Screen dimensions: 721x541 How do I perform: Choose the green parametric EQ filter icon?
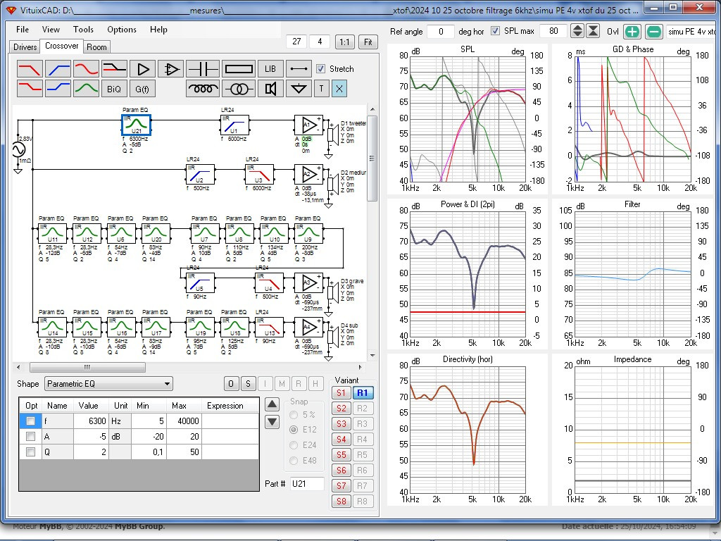tap(86, 89)
